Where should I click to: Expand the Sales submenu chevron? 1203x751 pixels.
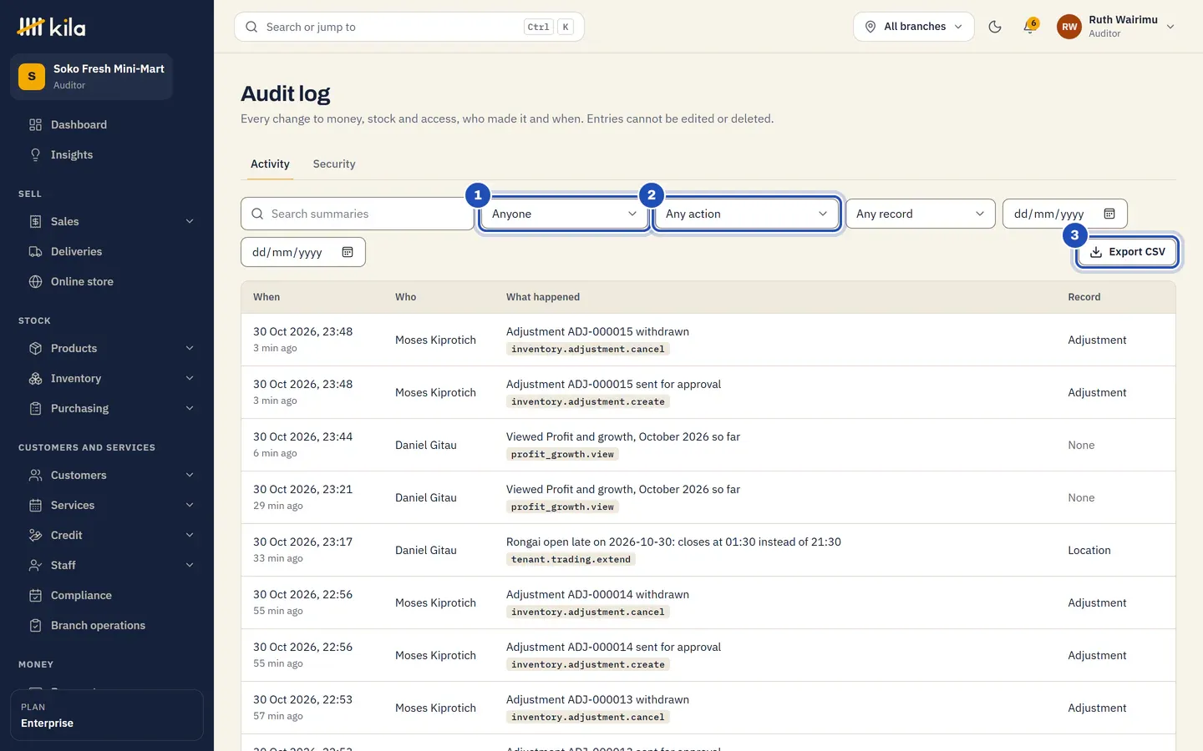(190, 221)
